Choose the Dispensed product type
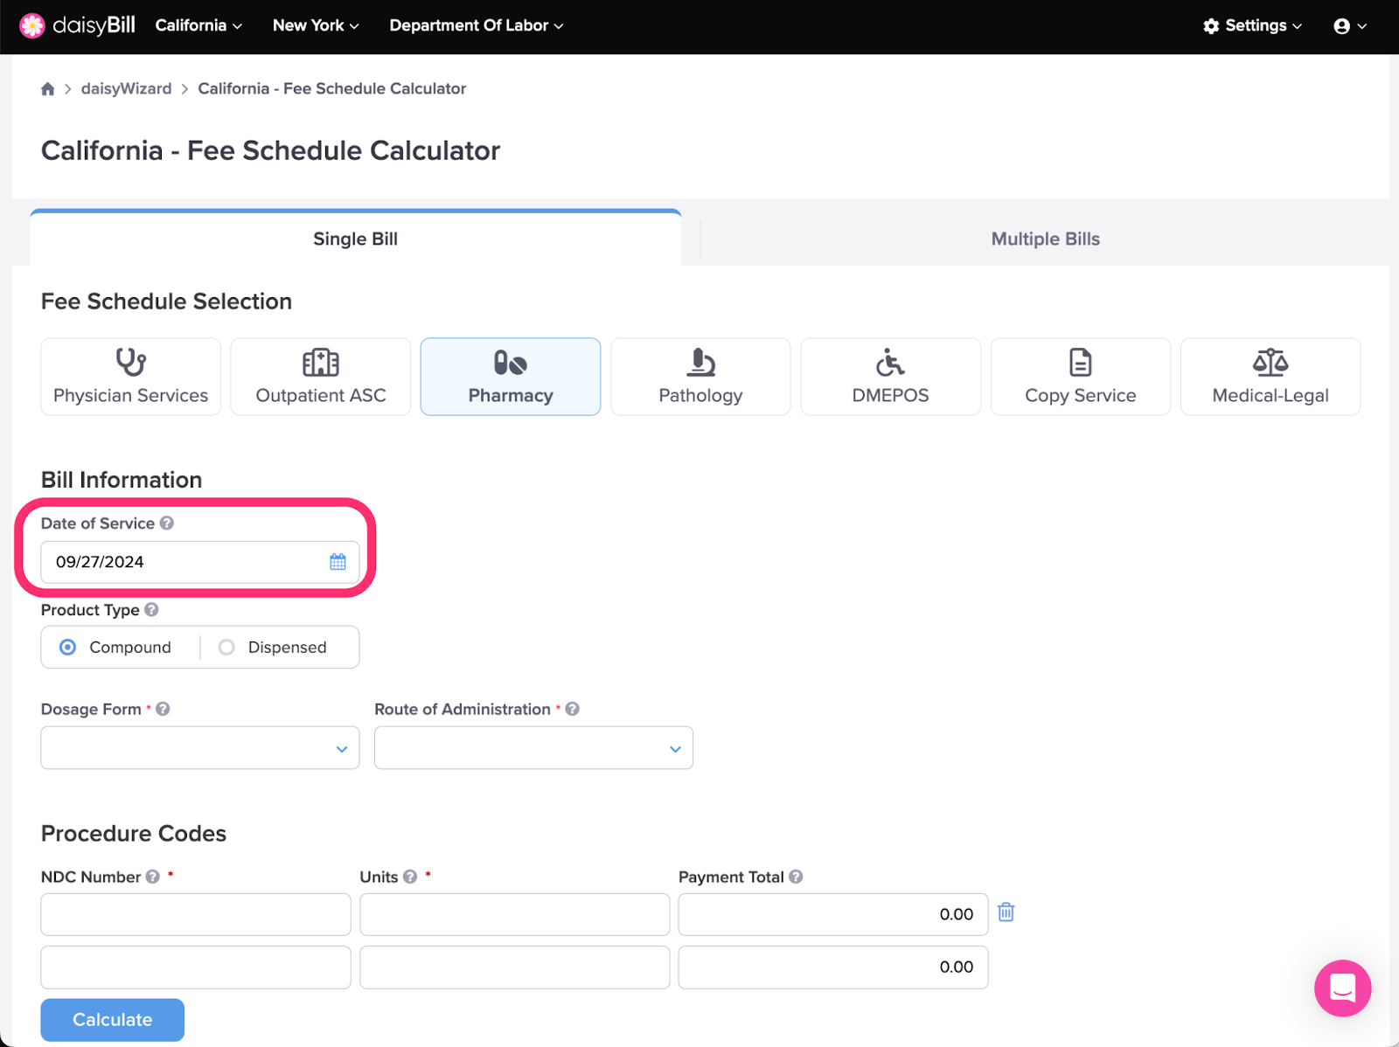The width and height of the screenshot is (1399, 1047). pos(273,648)
